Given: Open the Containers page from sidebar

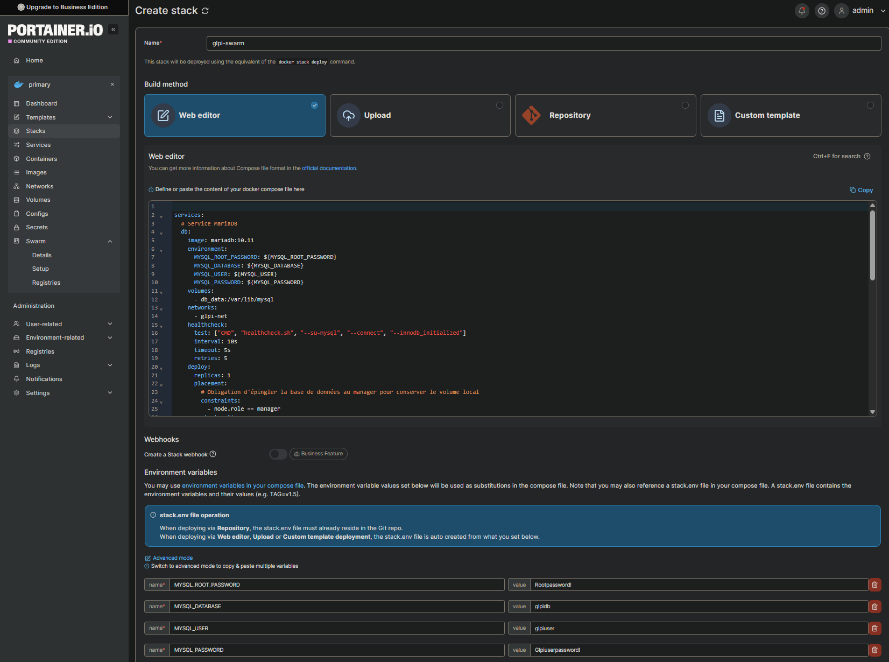Looking at the screenshot, I should pos(41,159).
